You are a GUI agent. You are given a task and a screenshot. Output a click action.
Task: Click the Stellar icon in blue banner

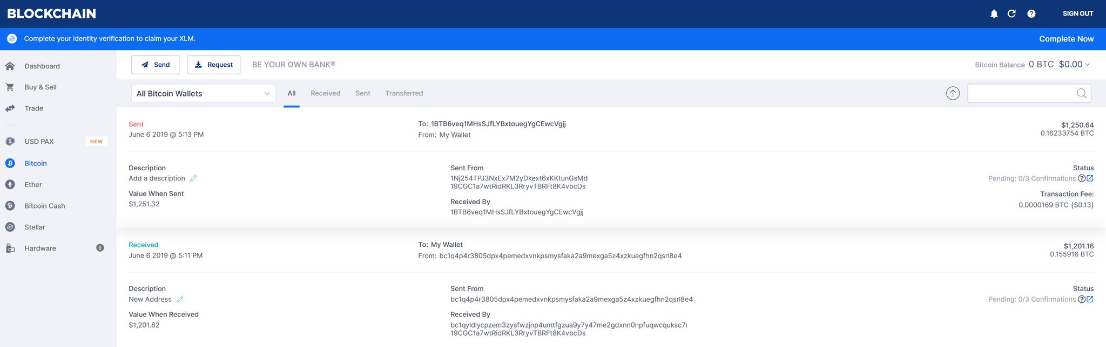tap(12, 39)
